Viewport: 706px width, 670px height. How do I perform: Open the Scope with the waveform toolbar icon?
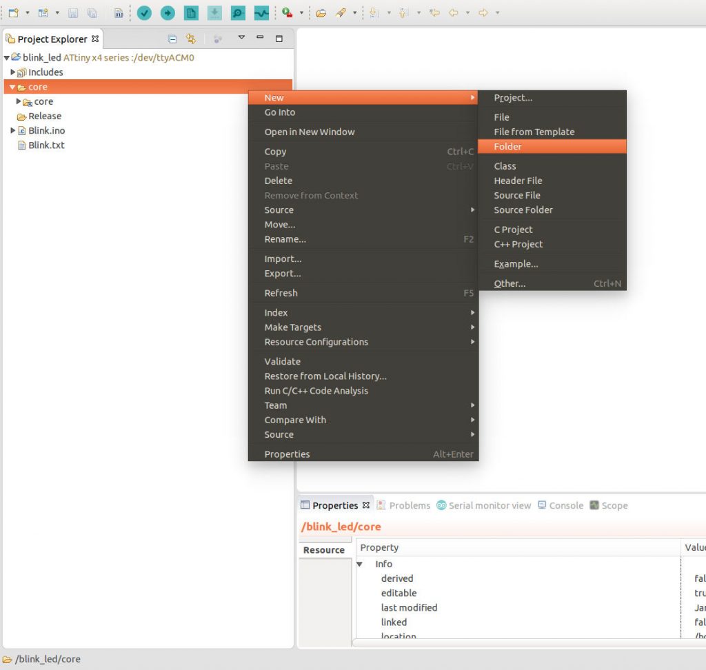tap(261, 12)
